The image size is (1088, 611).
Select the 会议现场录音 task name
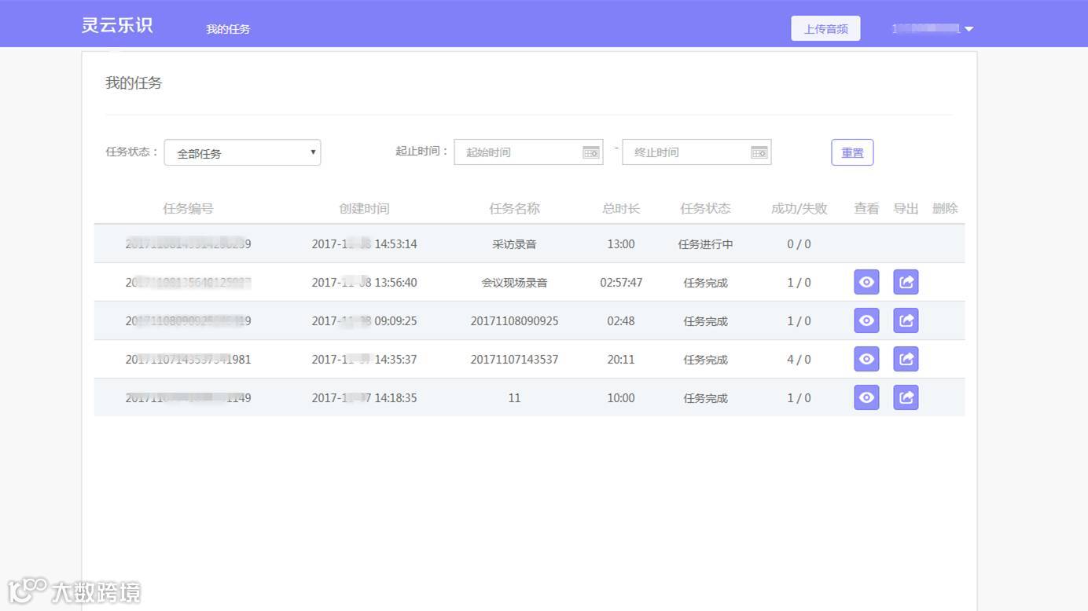[514, 283]
